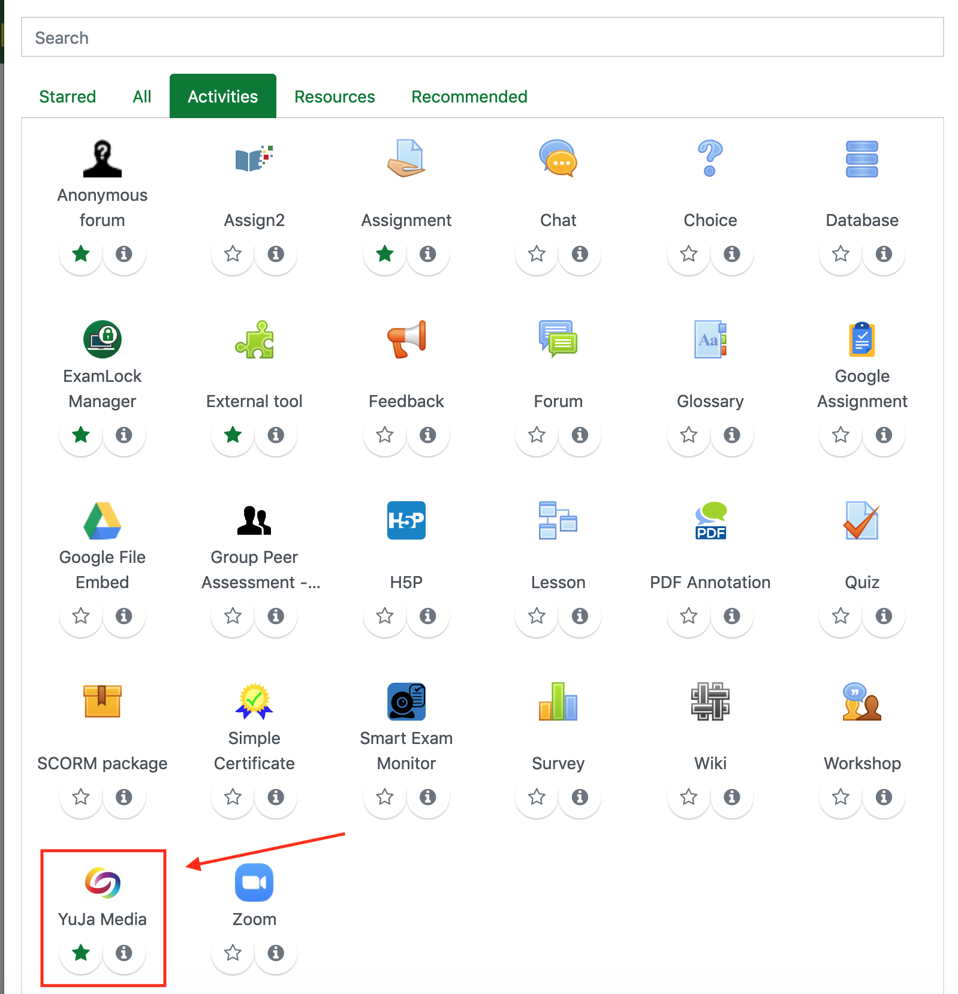The height and width of the screenshot is (994, 958).
Task: Open the Starred tab
Action: pos(67,97)
